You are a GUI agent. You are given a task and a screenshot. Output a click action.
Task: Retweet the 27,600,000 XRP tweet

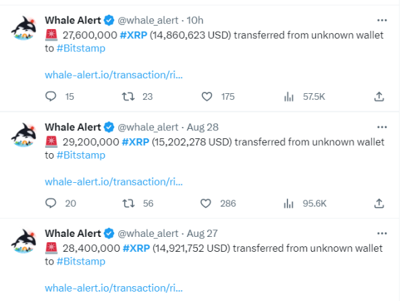(129, 97)
